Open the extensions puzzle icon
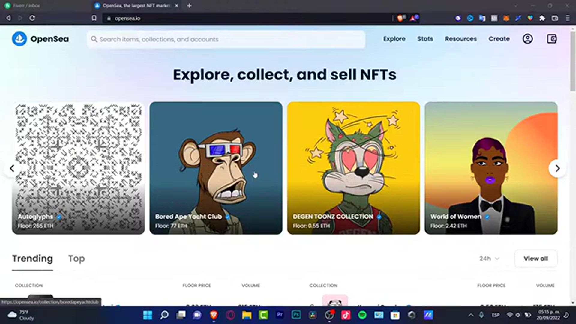The image size is (576, 324). point(542,18)
